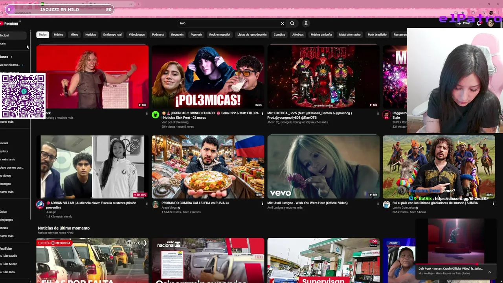
Task: Open options for the ¡BR0NC4S x GRINGO video
Action: click(x=263, y=114)
